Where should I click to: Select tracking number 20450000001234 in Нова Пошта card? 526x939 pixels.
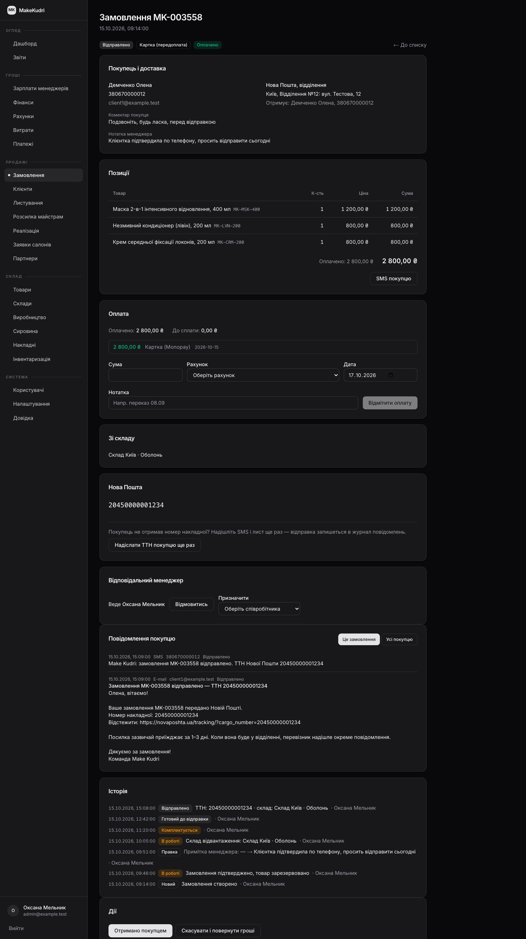[x=136, y=505]
